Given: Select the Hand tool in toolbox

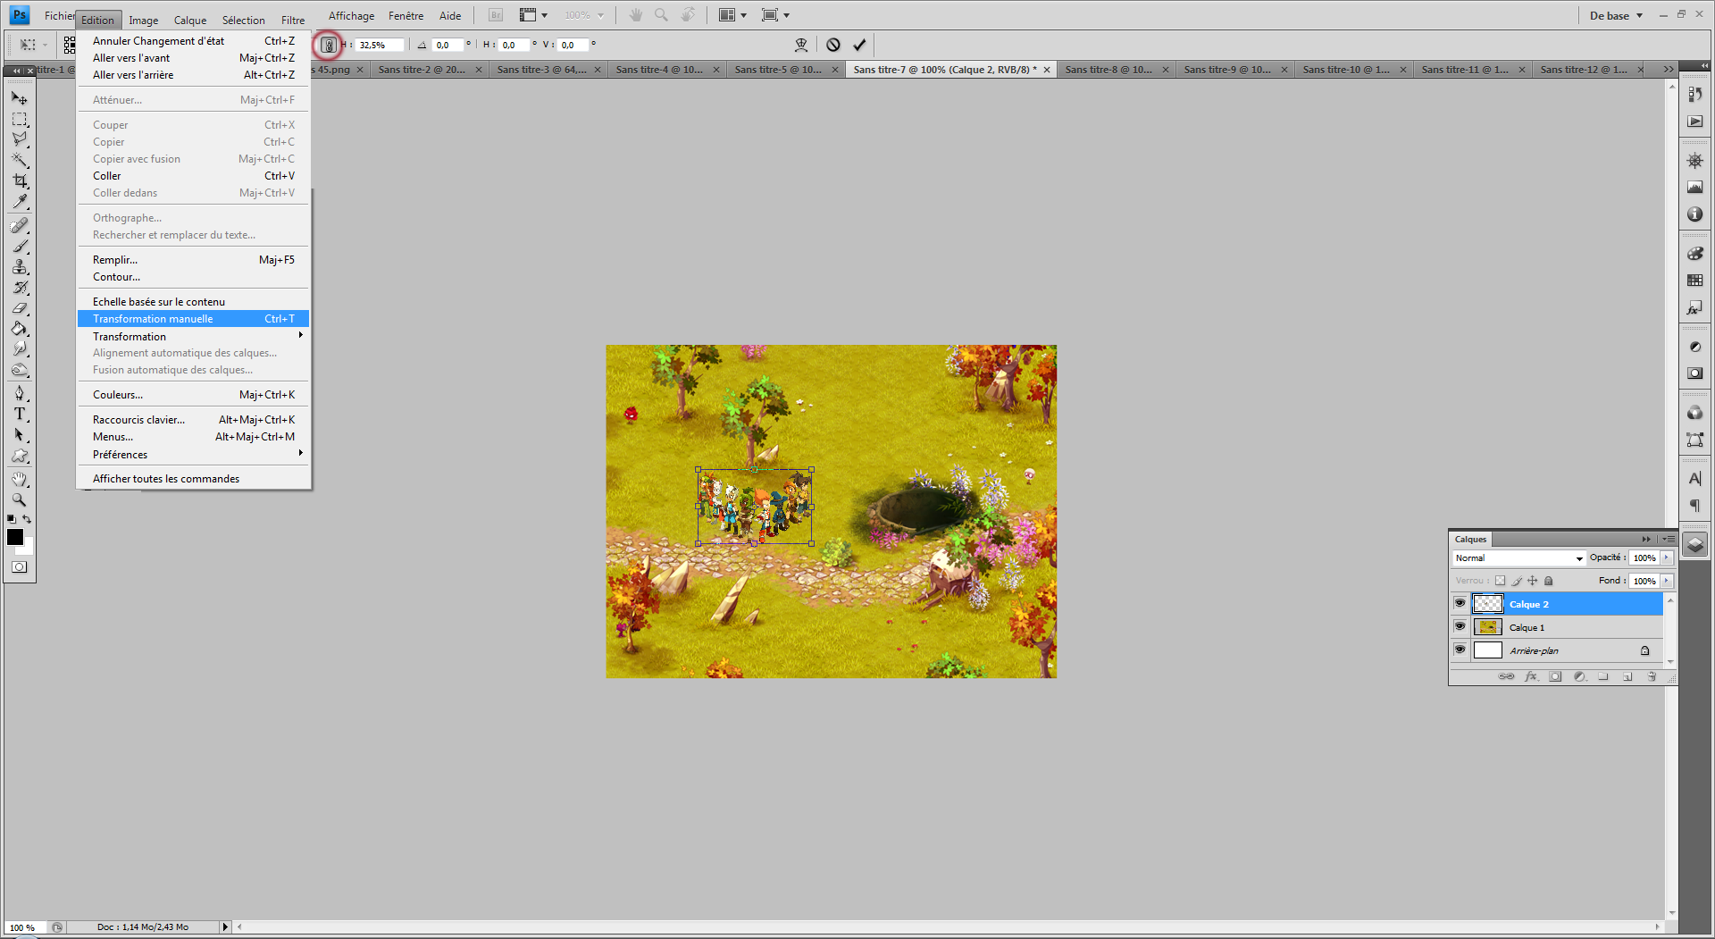Looking at the screenshot, I should click(19, 480).
